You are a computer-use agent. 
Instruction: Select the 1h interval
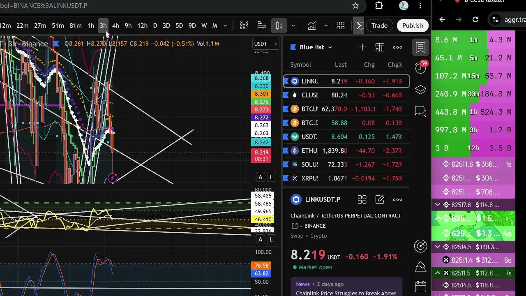[90, 25]
